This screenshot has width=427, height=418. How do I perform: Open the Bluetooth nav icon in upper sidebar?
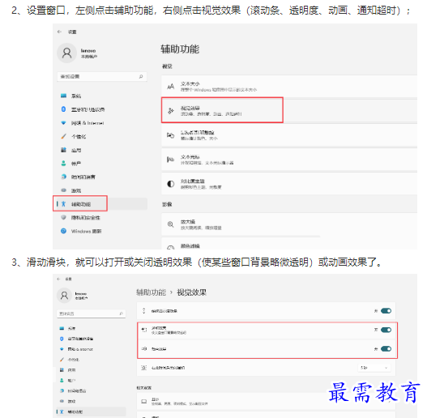tap(63, 109)
